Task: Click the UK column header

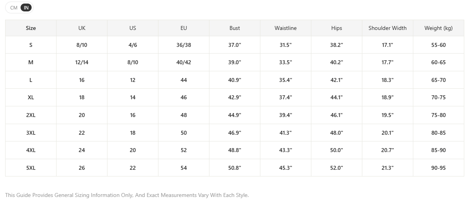Action: click(82, 28)
